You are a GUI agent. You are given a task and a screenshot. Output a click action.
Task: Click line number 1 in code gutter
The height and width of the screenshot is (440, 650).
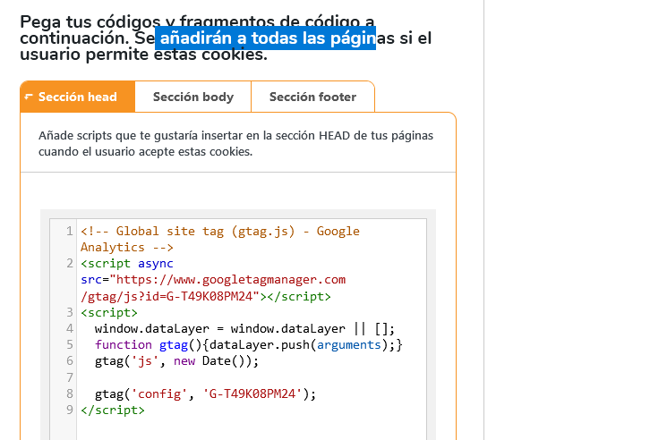point(69,231)
